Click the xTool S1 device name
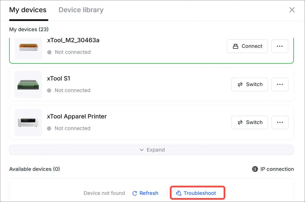Image resolution: width=305 pixels, height=202 pixels. click(59, 78)
